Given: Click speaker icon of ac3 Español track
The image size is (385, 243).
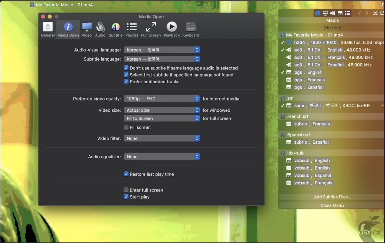Looking at the screenshot, I should coord(289,65).
